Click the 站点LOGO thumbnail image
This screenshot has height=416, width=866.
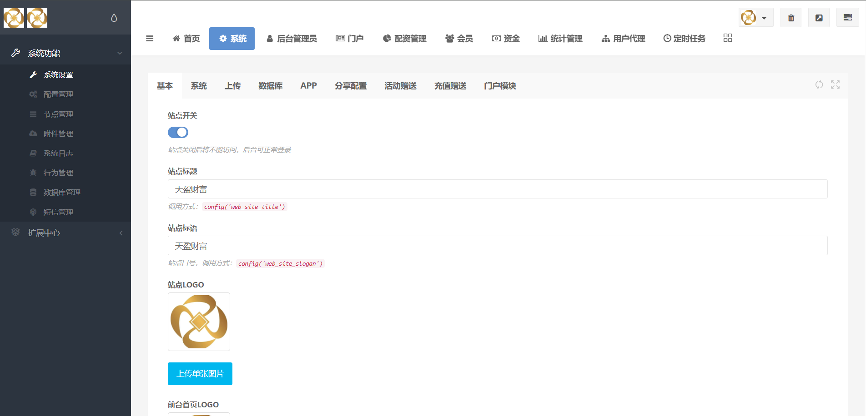[199, 322]
